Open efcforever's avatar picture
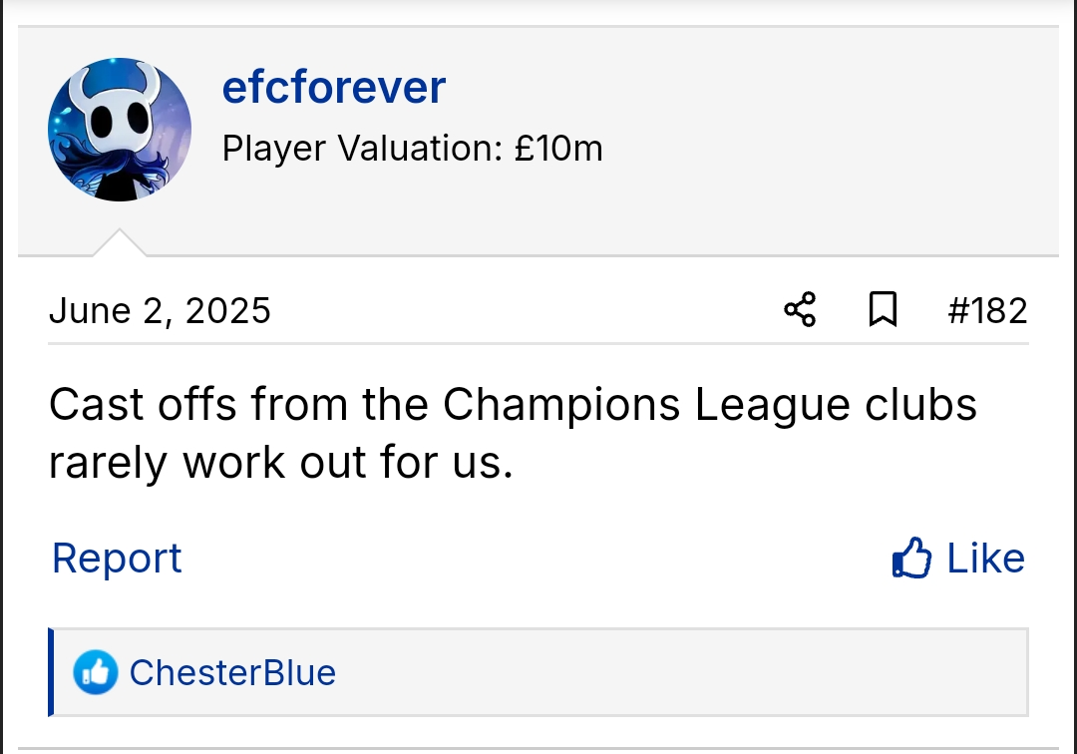 point(120,130)
